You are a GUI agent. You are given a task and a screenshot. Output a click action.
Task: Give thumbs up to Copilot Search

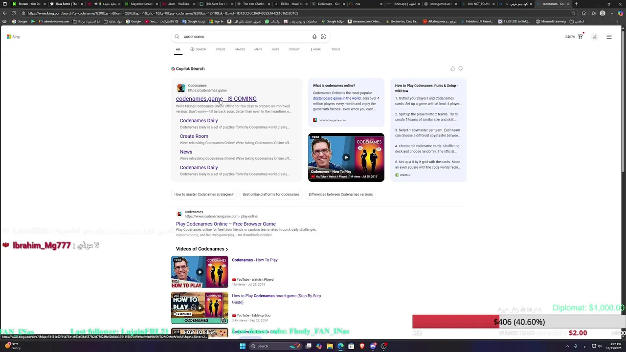[x=452, y=69]
